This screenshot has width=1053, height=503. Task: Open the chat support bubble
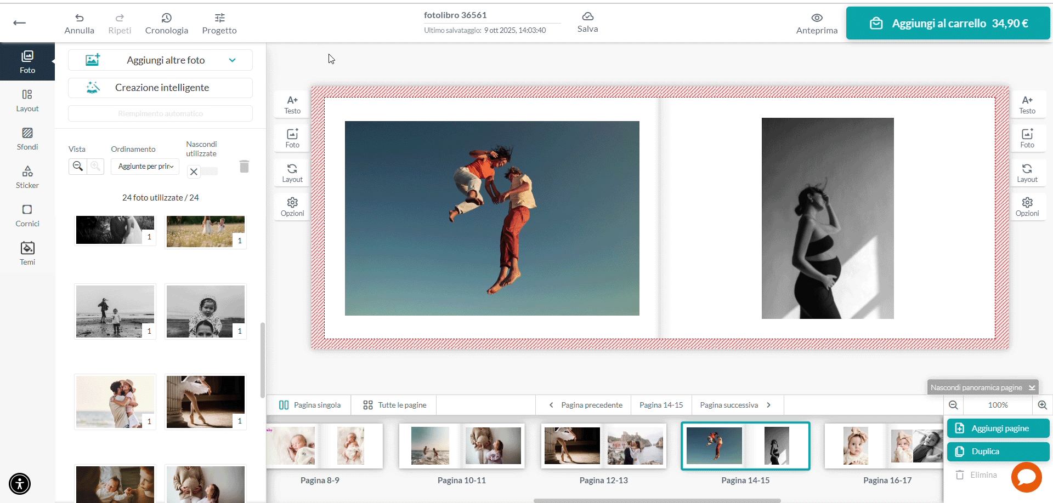click(1027, 477)
